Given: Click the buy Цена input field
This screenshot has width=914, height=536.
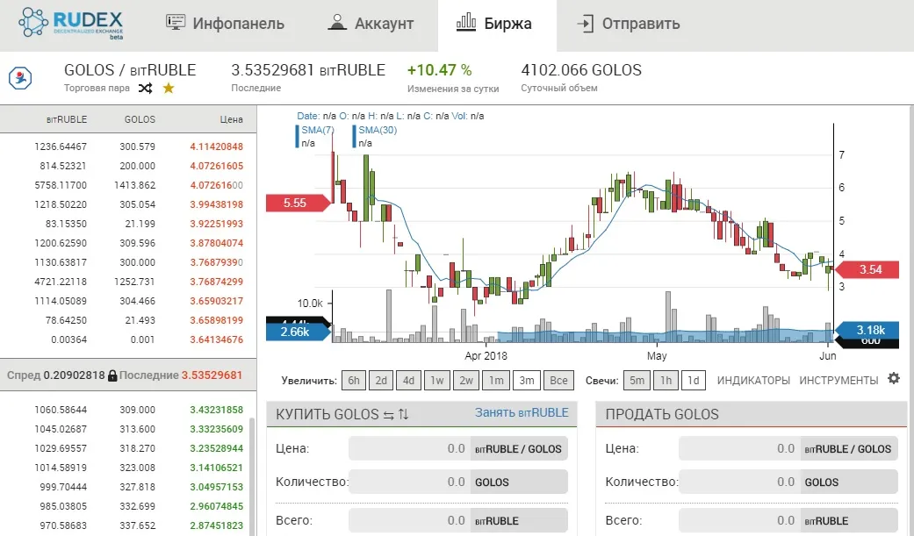Looking at the screenshot, I should [409, 448].
